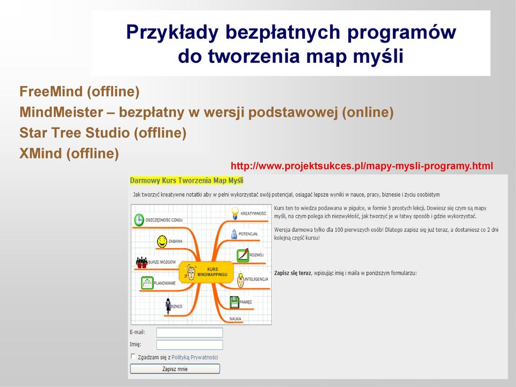Click the Darmowy Kurs Tworzenia Map Myśli heading
The width and height of the screenshot is (516, 387).
(x=187, y=181)
